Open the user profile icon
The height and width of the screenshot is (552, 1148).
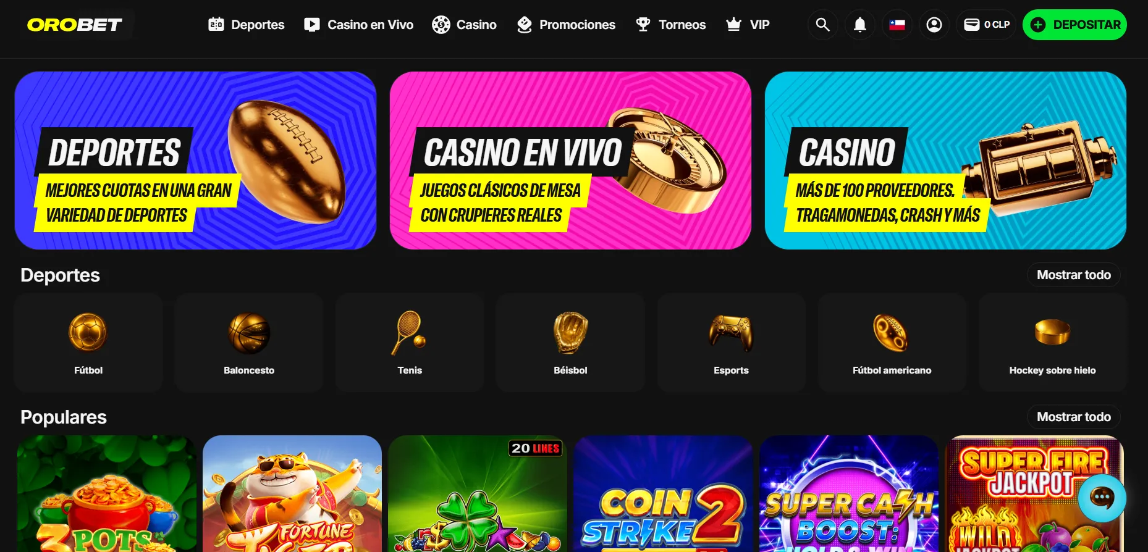pos(934,25)
